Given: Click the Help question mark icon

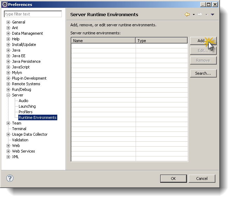Looking at the screenshot, I should [10, 178].
